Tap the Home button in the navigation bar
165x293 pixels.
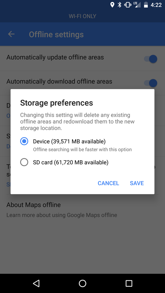click(82, 283)
